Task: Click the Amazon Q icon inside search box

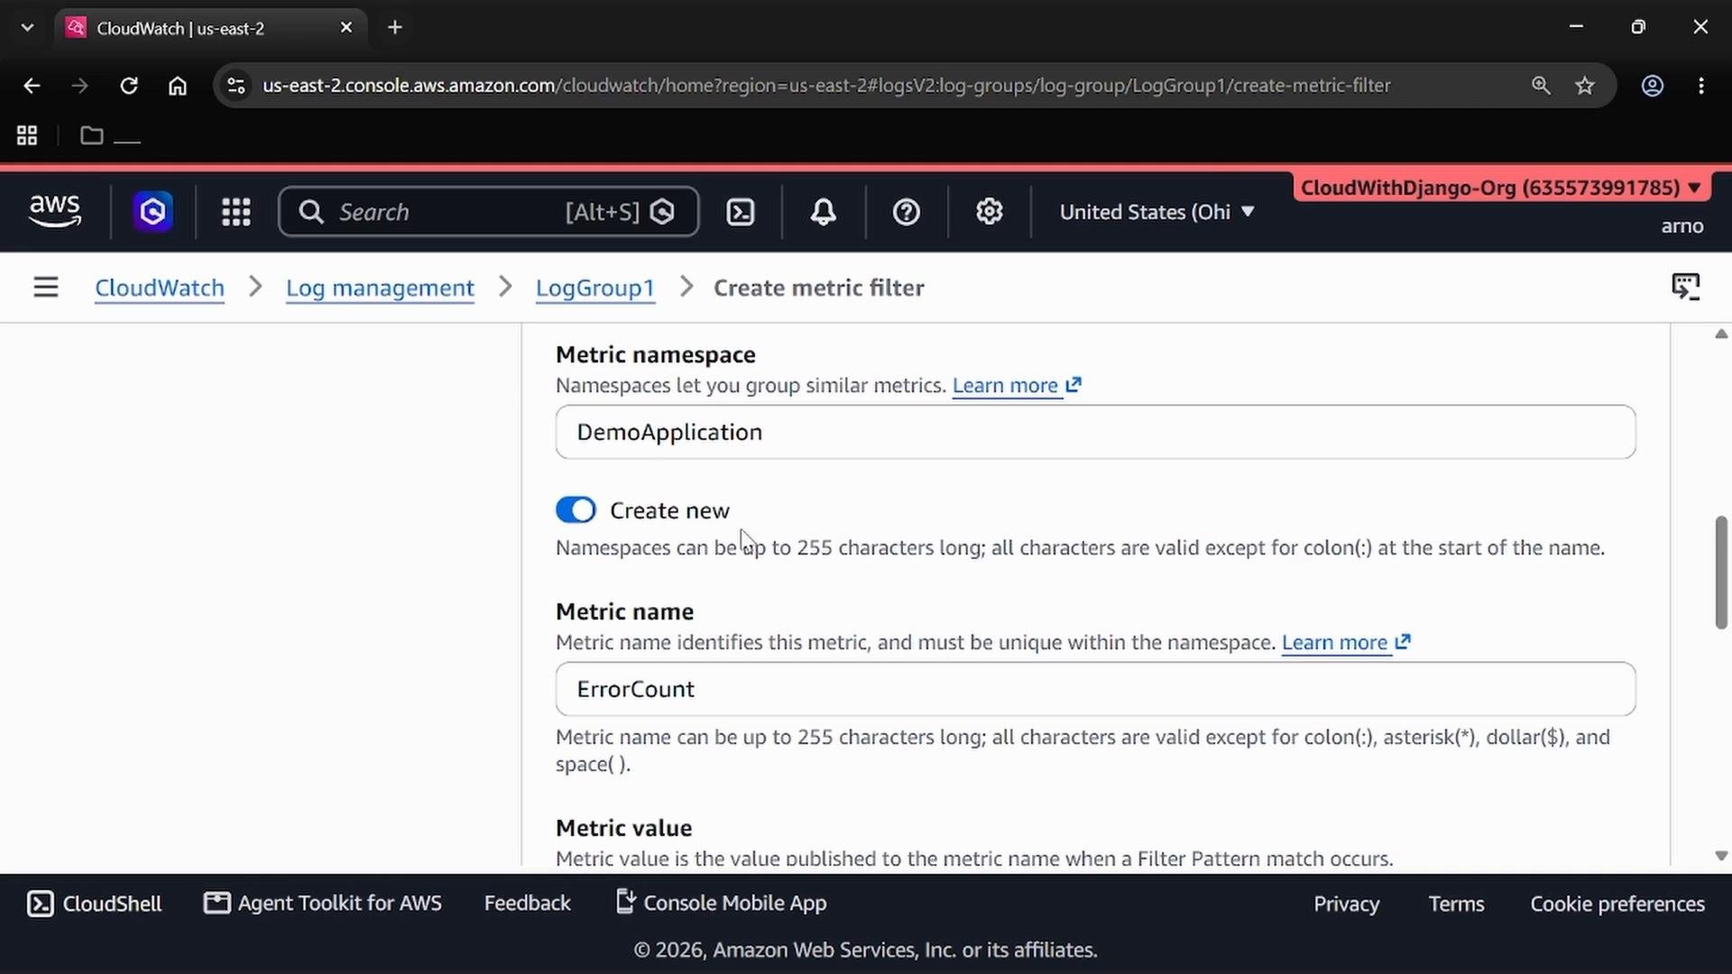Action: coord(662,212)
